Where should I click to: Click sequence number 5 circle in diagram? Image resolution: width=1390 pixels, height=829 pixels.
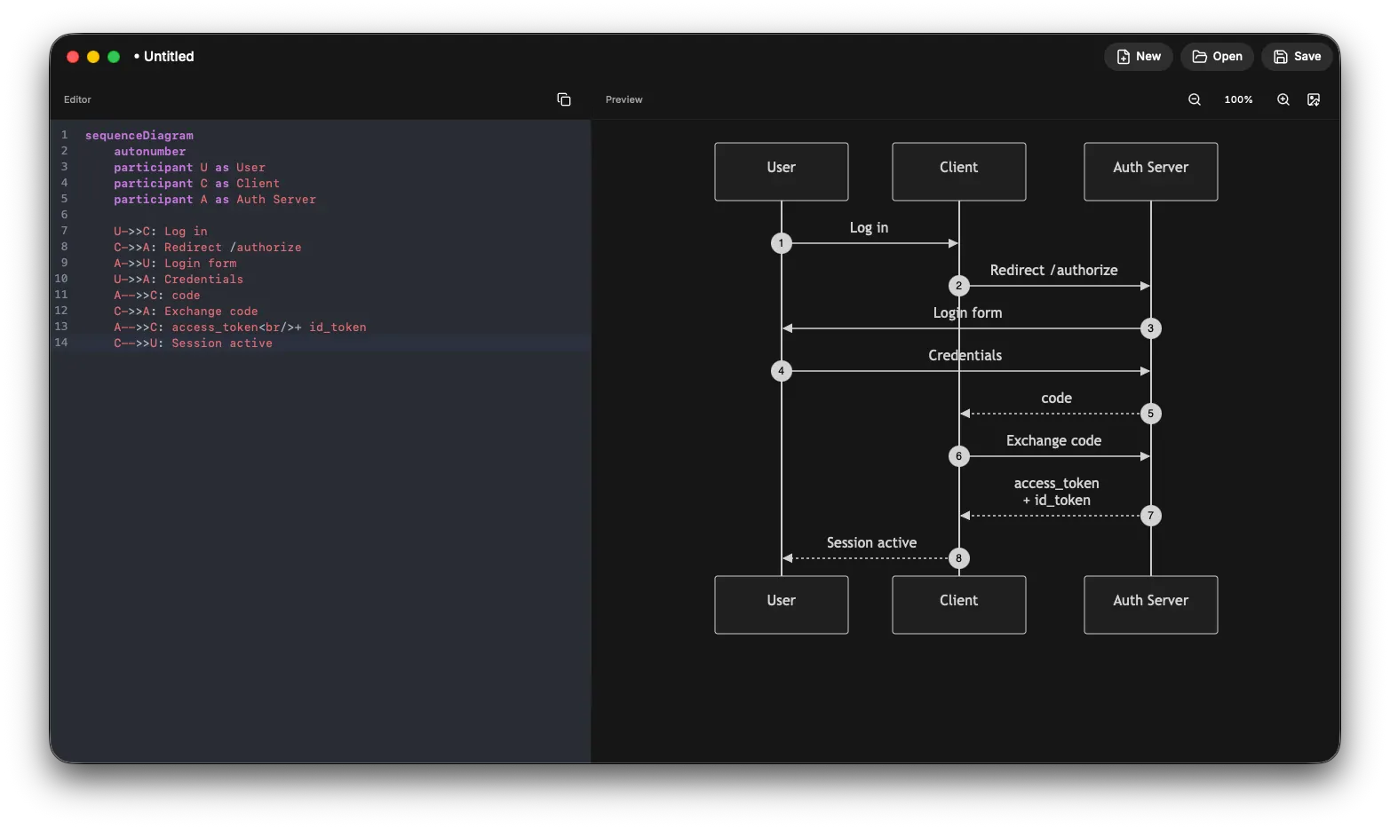(x=1150, y=414)
